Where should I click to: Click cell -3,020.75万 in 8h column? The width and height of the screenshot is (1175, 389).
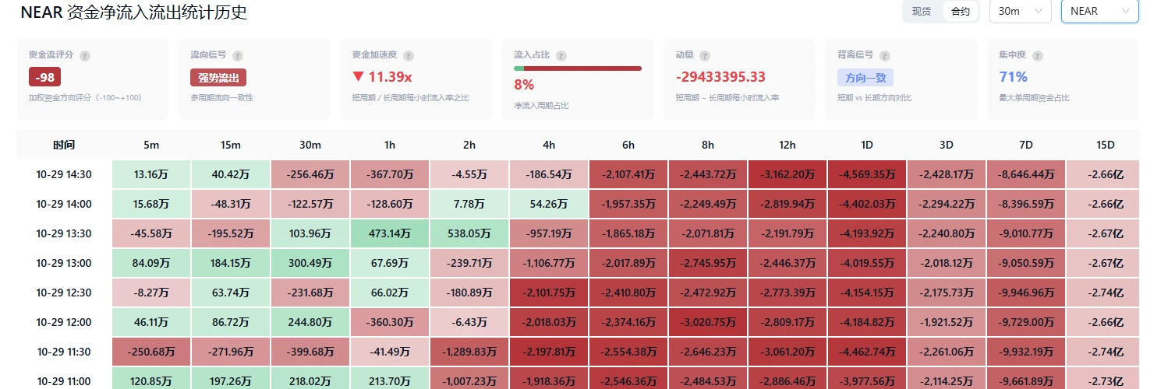[709, 322]
